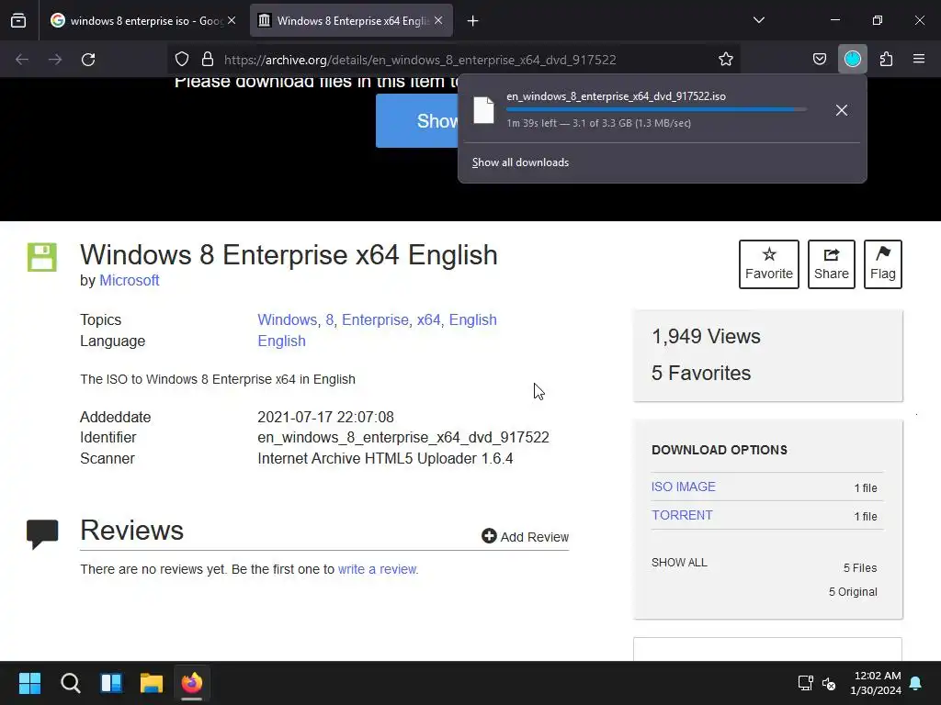Open the clock showing 12:02 AM
The height and width of the screenshot is (705, 941).
pos(876,683)
